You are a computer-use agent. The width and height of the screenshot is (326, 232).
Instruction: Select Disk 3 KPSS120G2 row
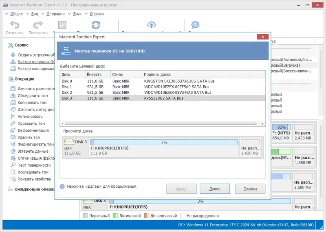click(163, 98)
